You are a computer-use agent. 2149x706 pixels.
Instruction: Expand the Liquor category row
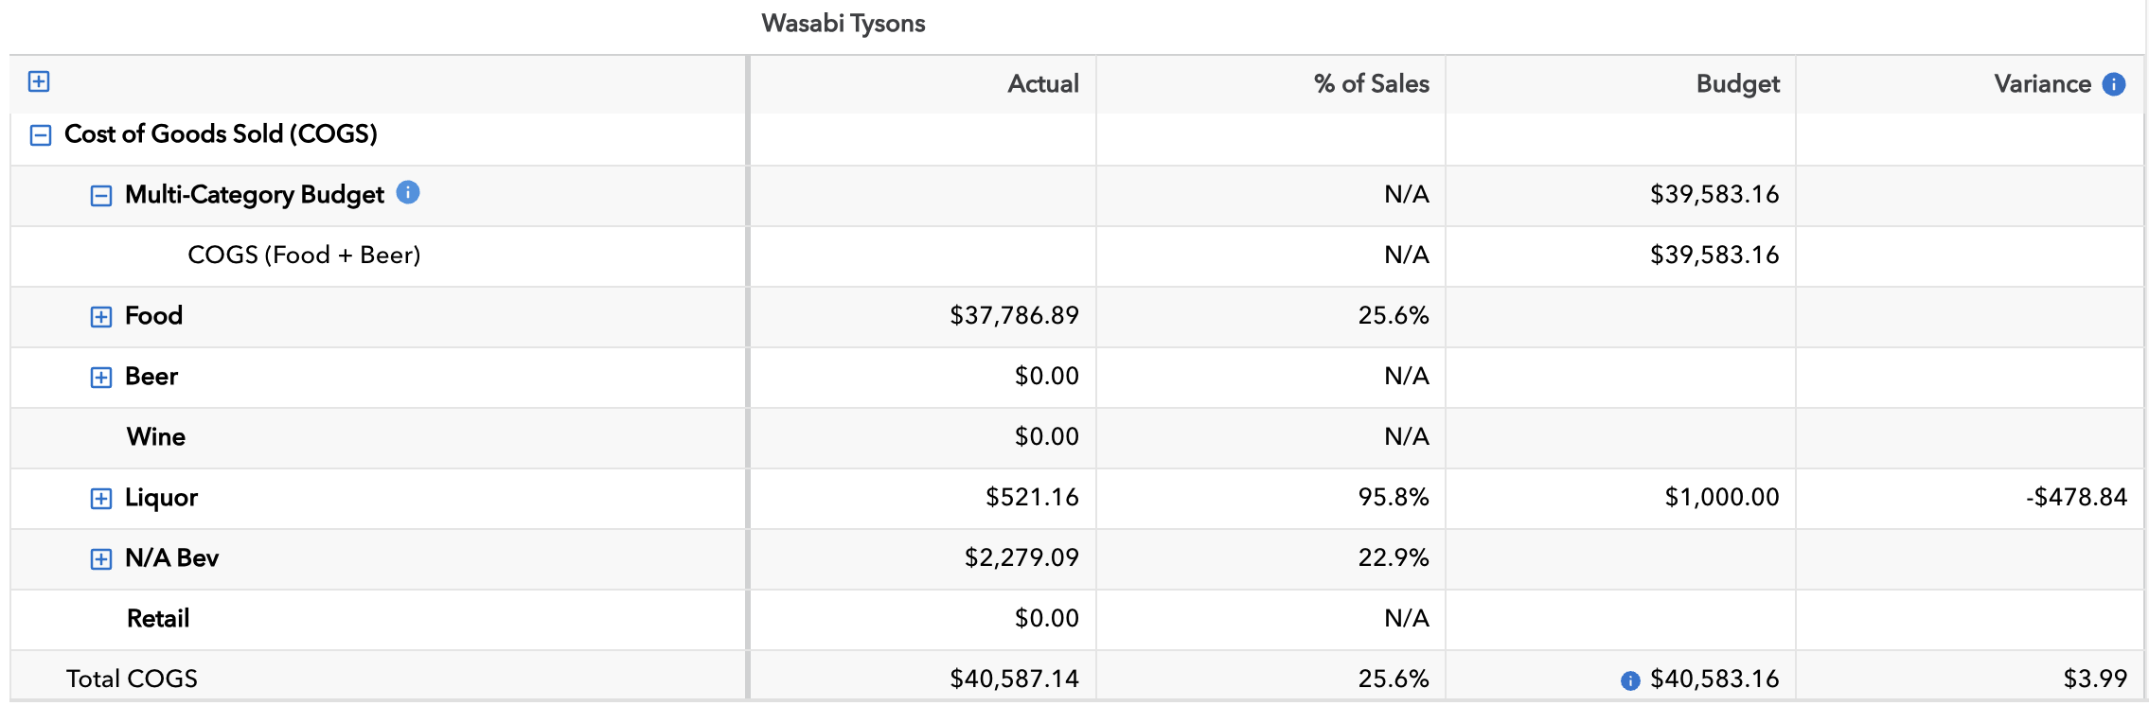(101, 499)
